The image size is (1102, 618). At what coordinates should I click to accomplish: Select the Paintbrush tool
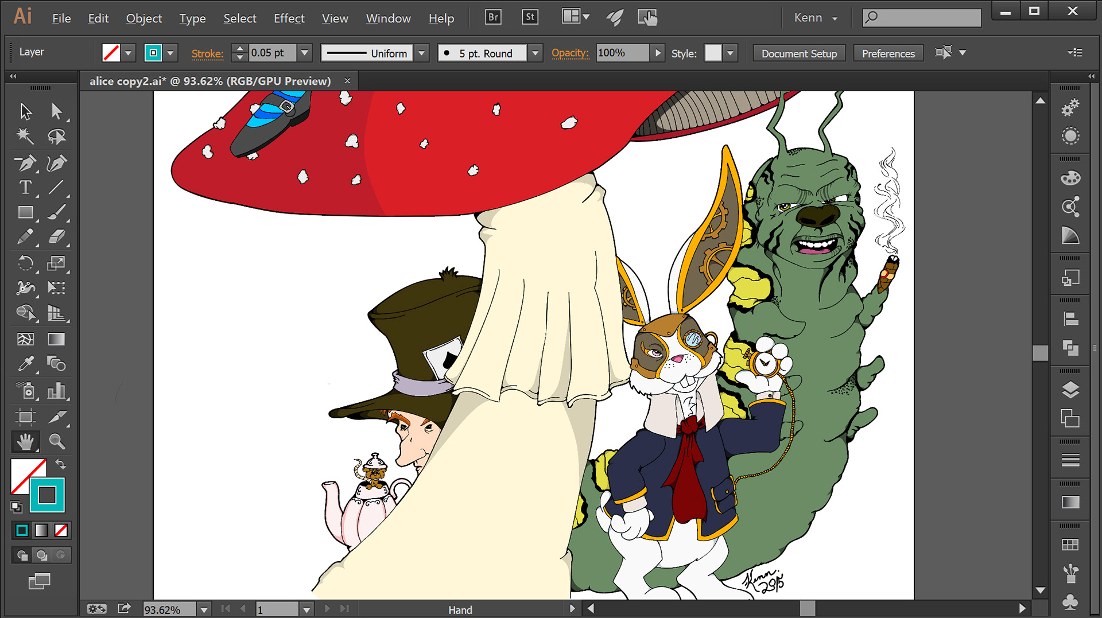56,212
